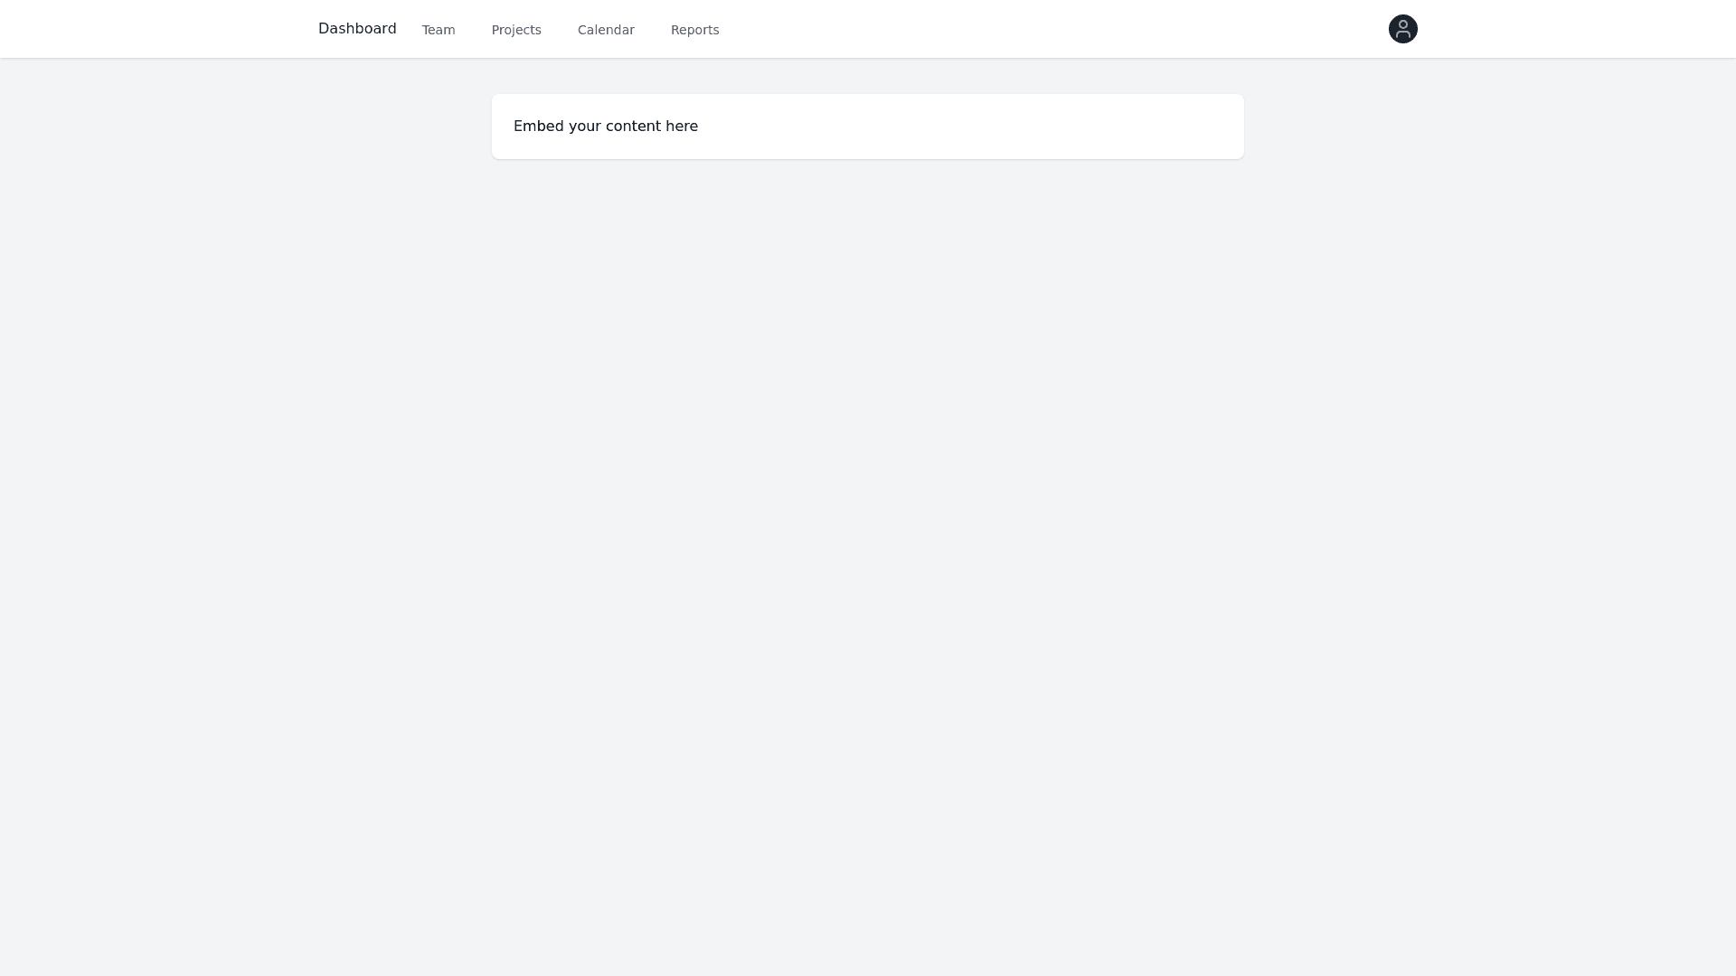1736x976 pixels.
Task: Hit the Reports tab after Calendar
Action: (x=694, y=30)
